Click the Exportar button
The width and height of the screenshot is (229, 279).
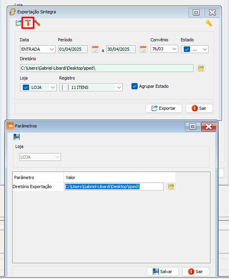point(164,108)
